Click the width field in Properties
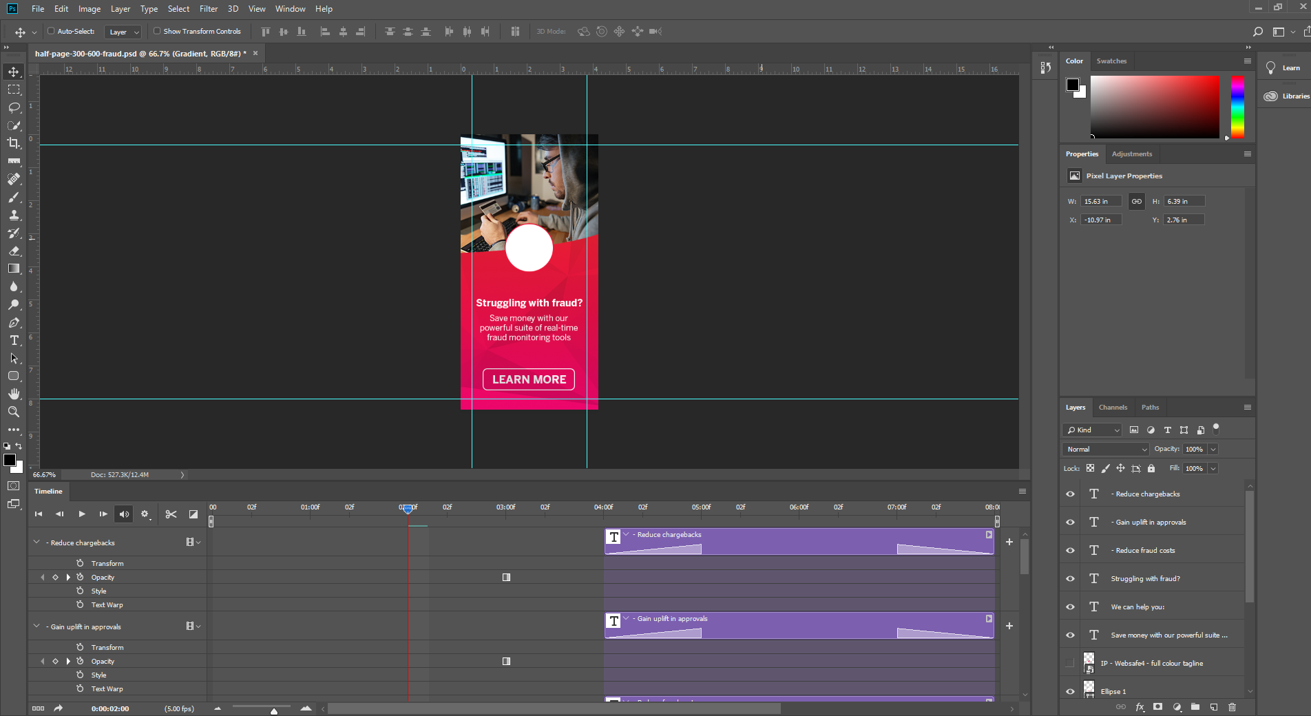 coord(1100,202)
